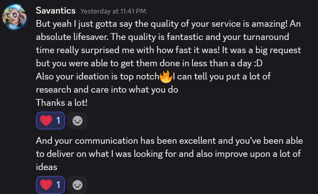
Task: Click the "Yesterday at 11:41 PM" timestamp
Action: pyautogui.click(x=113, y=11)
